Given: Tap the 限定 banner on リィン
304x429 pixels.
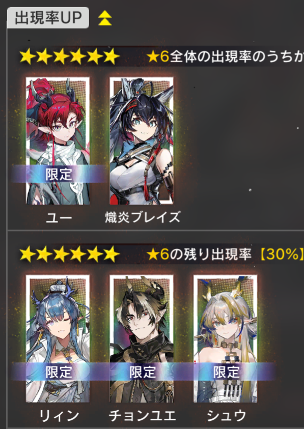Looking at the screenshot, I should click(59, 372).
